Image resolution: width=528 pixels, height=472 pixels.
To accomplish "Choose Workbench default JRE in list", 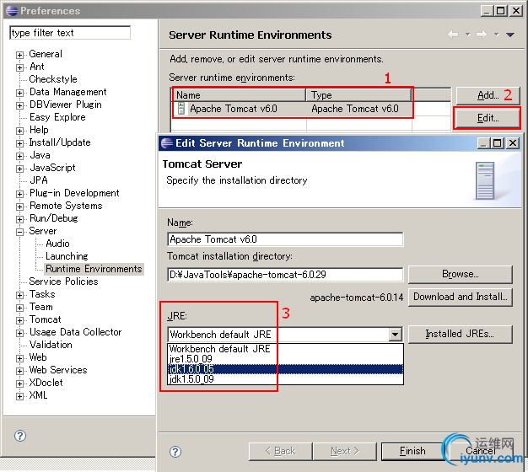I will (285, 349).
